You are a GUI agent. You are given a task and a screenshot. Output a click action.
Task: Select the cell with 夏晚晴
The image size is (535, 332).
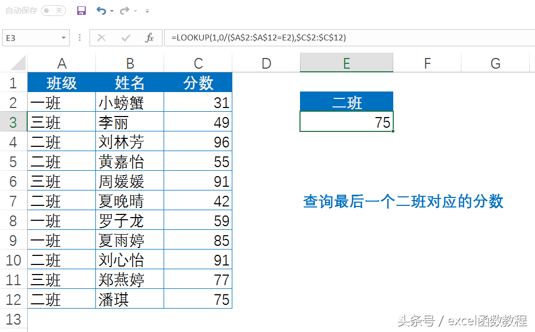[130, 201]
